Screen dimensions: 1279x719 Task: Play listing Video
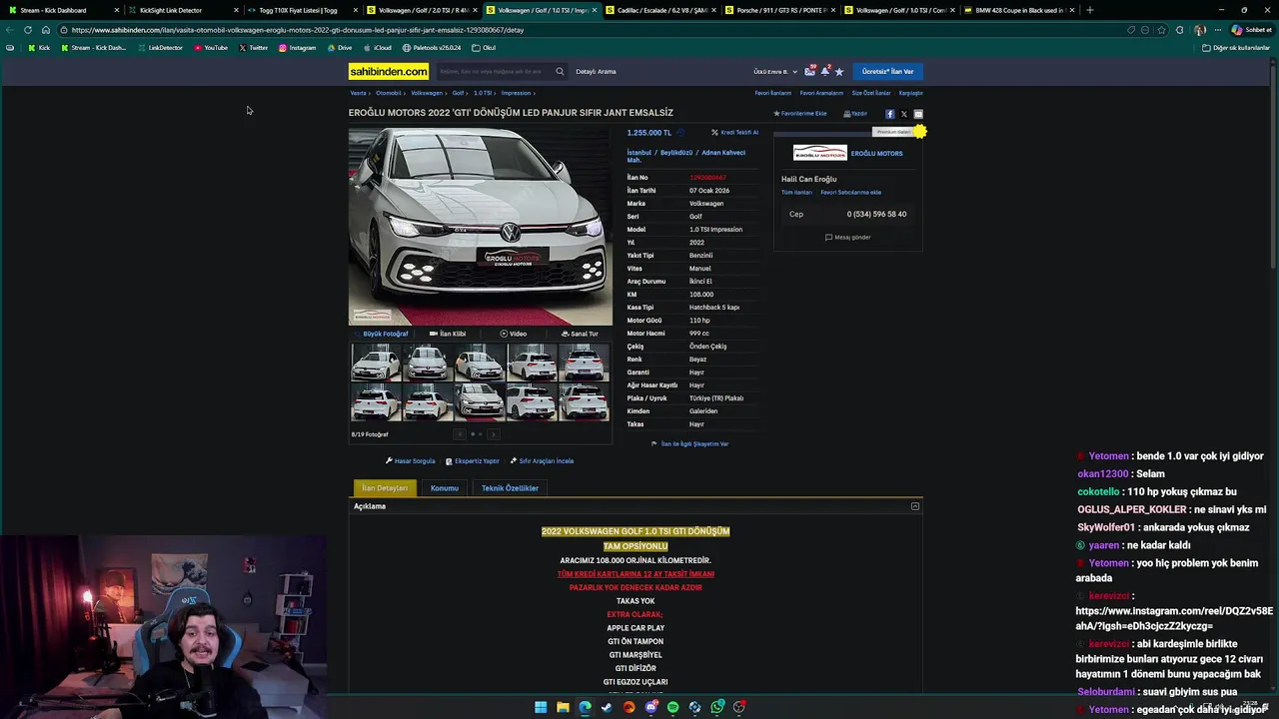click(x=514, y=334)
